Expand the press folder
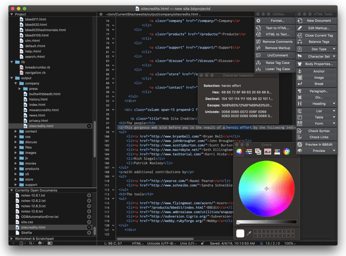Screen dimensions: 346x256 [20, 89]
